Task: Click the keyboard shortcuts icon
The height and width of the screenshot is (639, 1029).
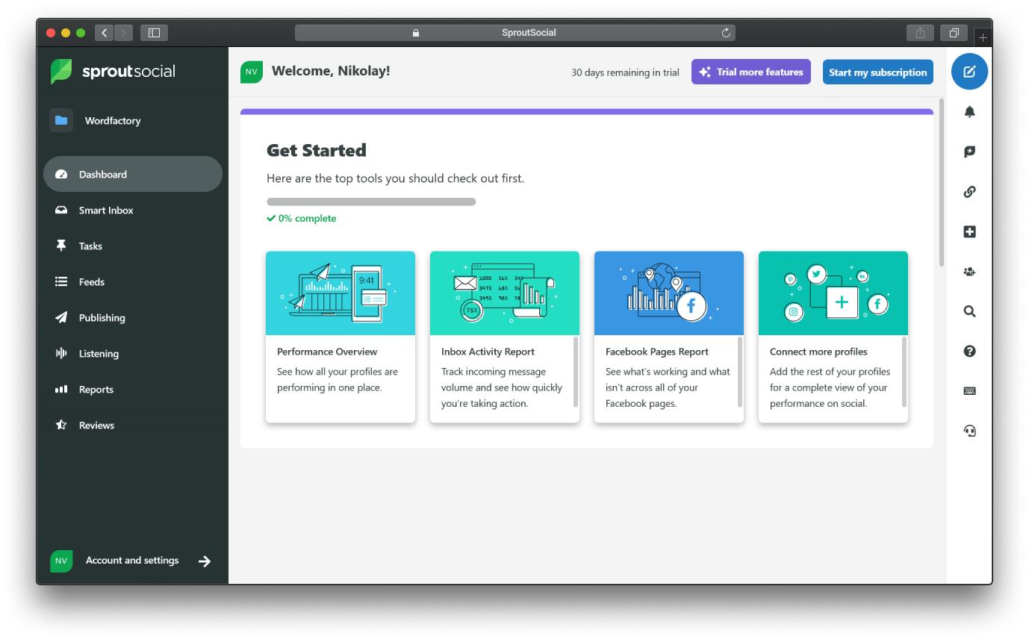Action: pyautogui.click(x=969, y=391)
